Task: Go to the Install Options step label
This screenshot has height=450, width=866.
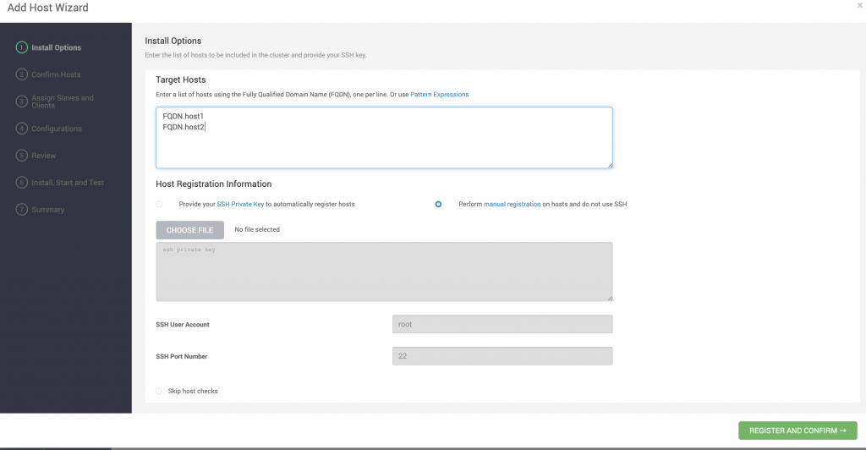Action: tap(56, 47)
